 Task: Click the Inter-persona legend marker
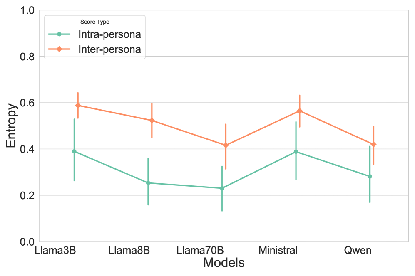point(59,49)
